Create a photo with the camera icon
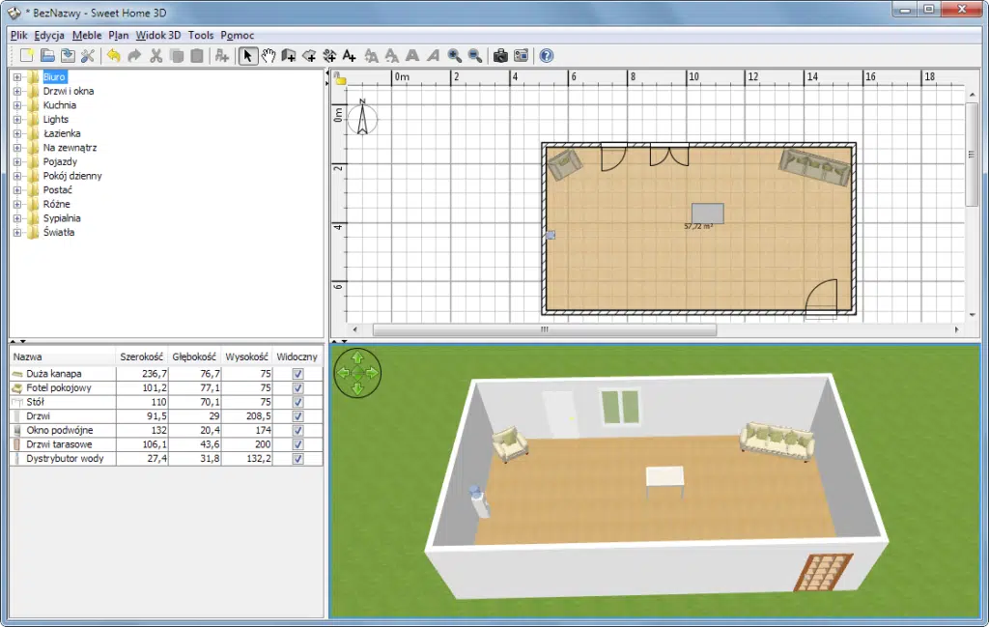Screen dimensions: 989x627 (499, 55)
